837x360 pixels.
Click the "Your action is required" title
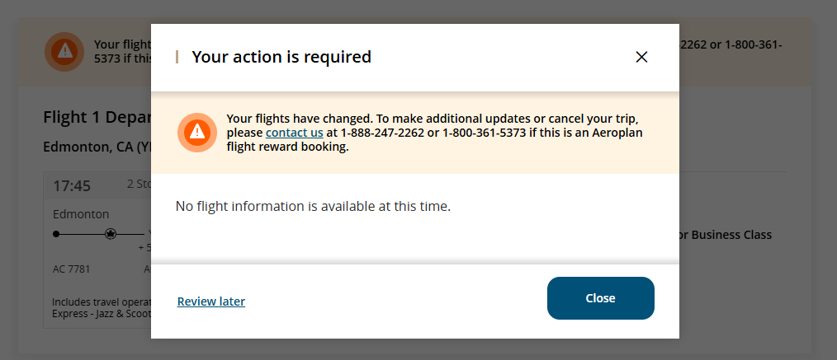pos(281,57)
